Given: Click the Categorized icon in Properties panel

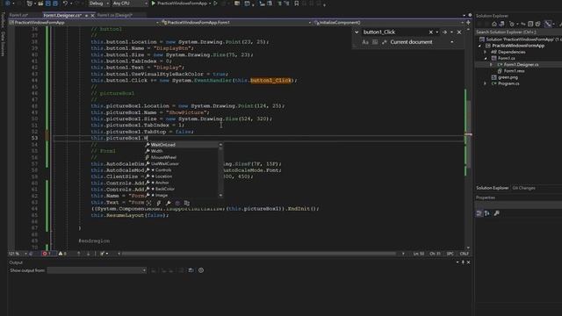Looking at the screenshot, I should coord(479,213).
